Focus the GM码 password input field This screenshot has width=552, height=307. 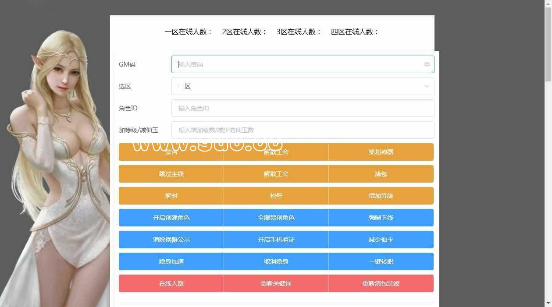298,64
